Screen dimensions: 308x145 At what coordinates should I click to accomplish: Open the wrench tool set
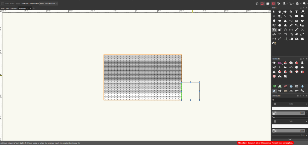coord(302,91)
